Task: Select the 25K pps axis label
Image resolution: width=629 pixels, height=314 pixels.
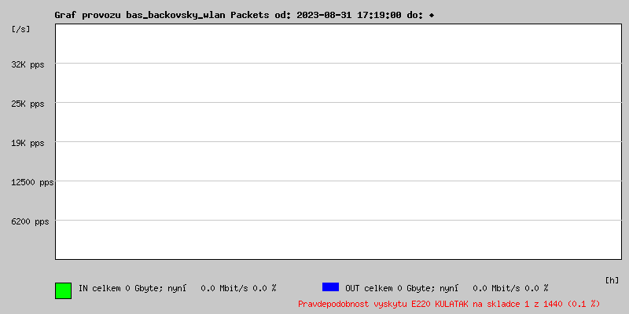Action: pos(28,104)
